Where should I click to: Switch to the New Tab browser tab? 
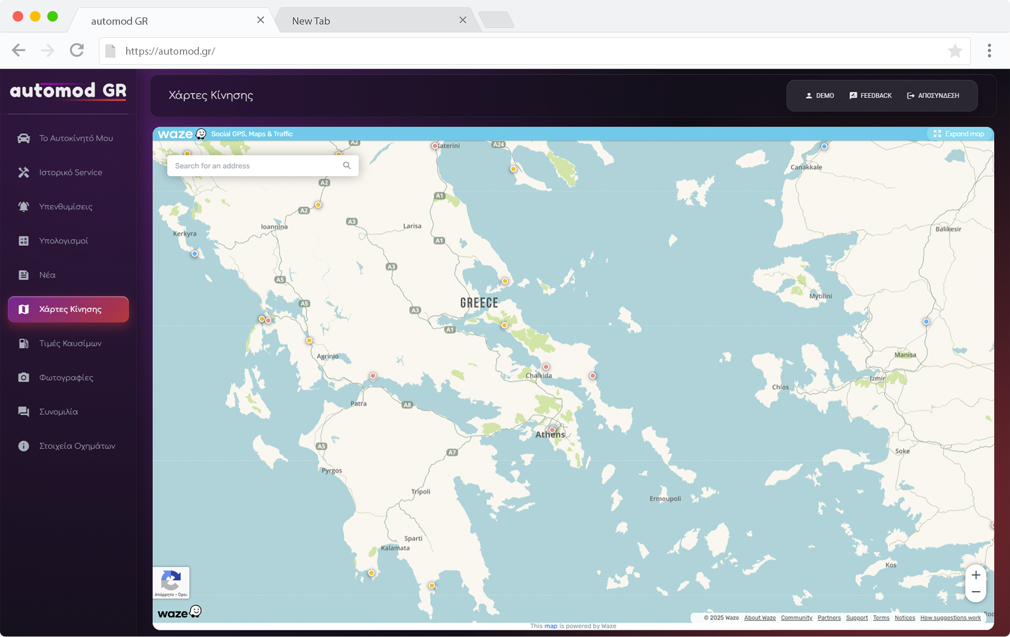pyautogui.click(x=311, y=21)
